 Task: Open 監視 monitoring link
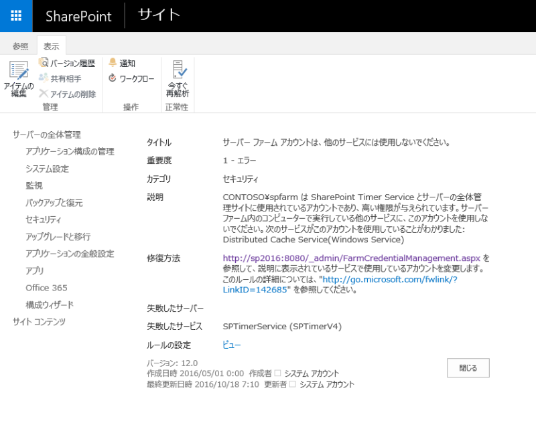(x=34, y=185)
